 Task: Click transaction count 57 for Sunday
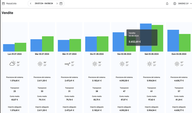(x=179, y=91)
